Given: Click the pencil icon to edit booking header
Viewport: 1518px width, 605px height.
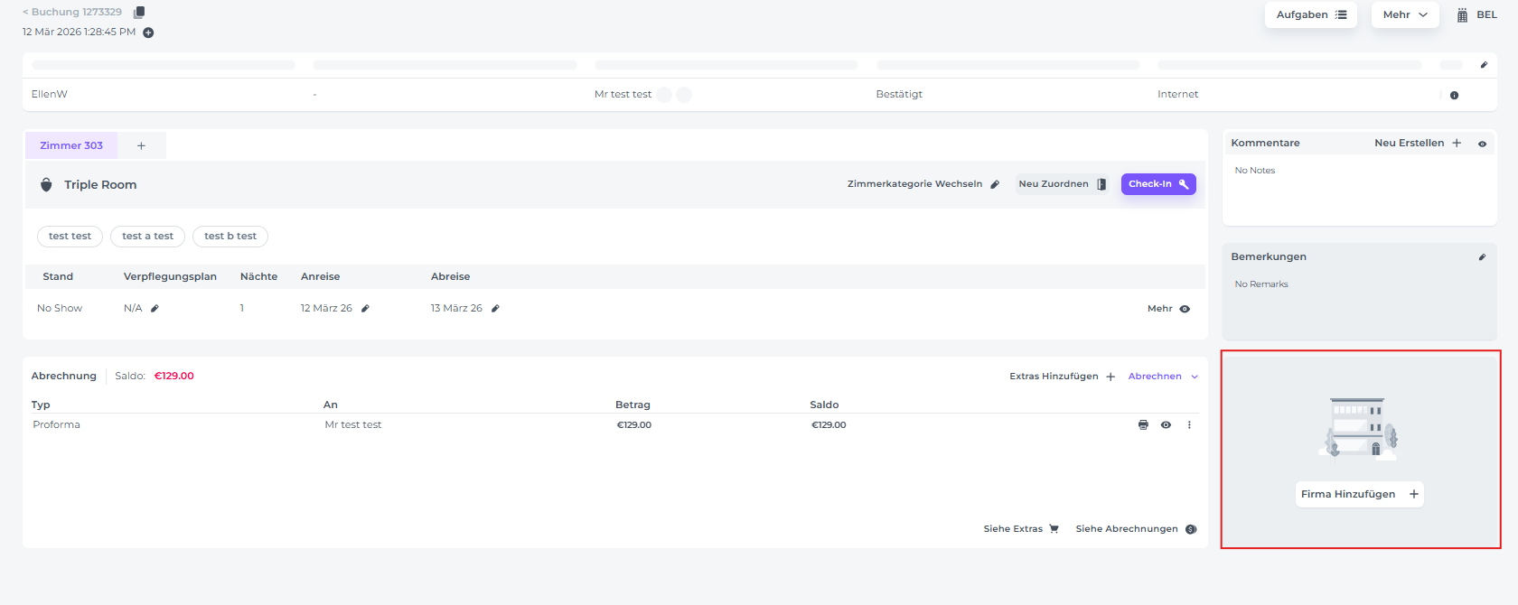Looking at the screenshot, I should point(1483,65).
